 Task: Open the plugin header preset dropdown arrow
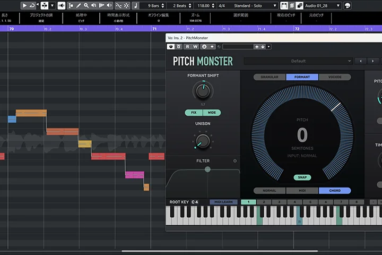coord(268,47)
